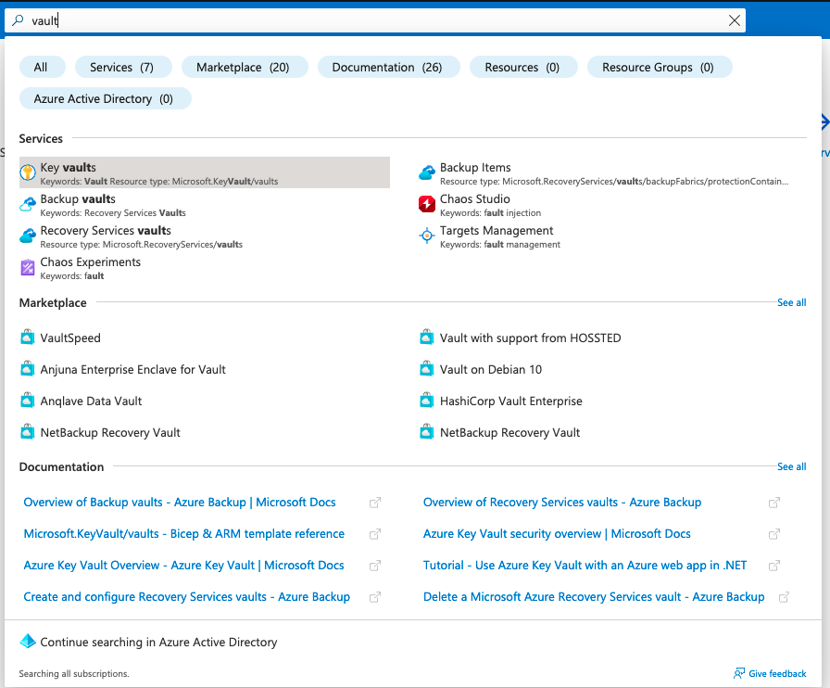Open the Overview of Backup vaults documentation link
This screenshot has width=830, height=688.
179,502
